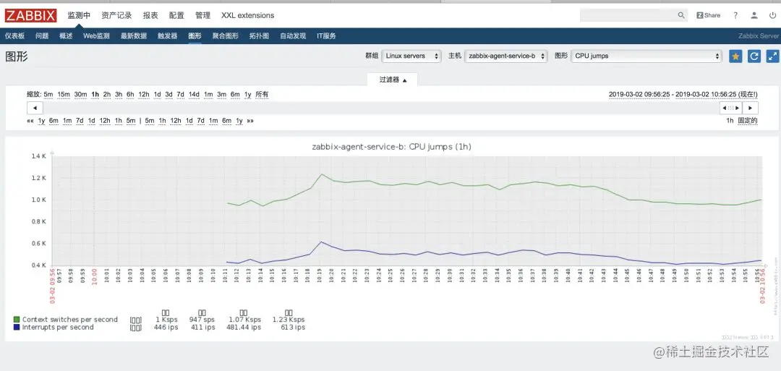Go to 最新数据 submenu
This screenshot has width=781, height=371.
pyautogui.click(x=134, y=36)
